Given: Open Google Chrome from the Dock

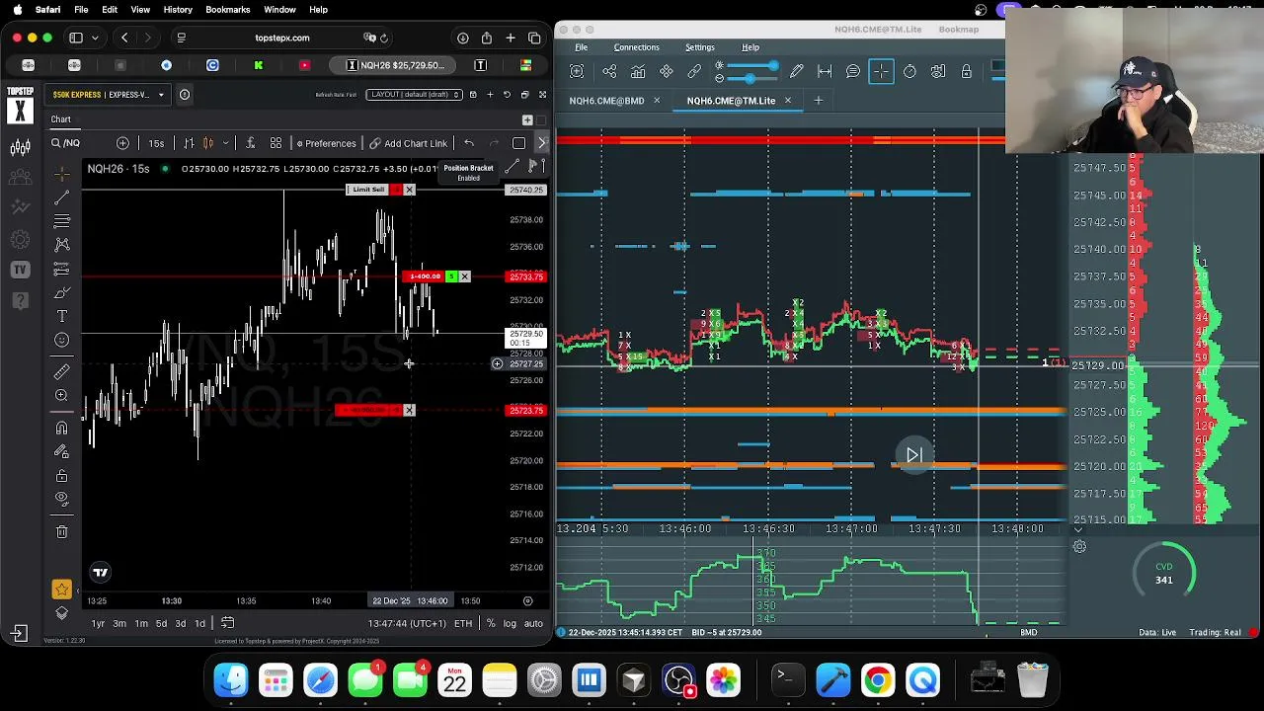Looking at the screenshot, I should 877,679.
